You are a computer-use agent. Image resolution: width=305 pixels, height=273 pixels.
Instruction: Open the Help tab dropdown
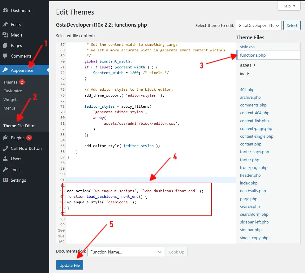pos(289,6)
